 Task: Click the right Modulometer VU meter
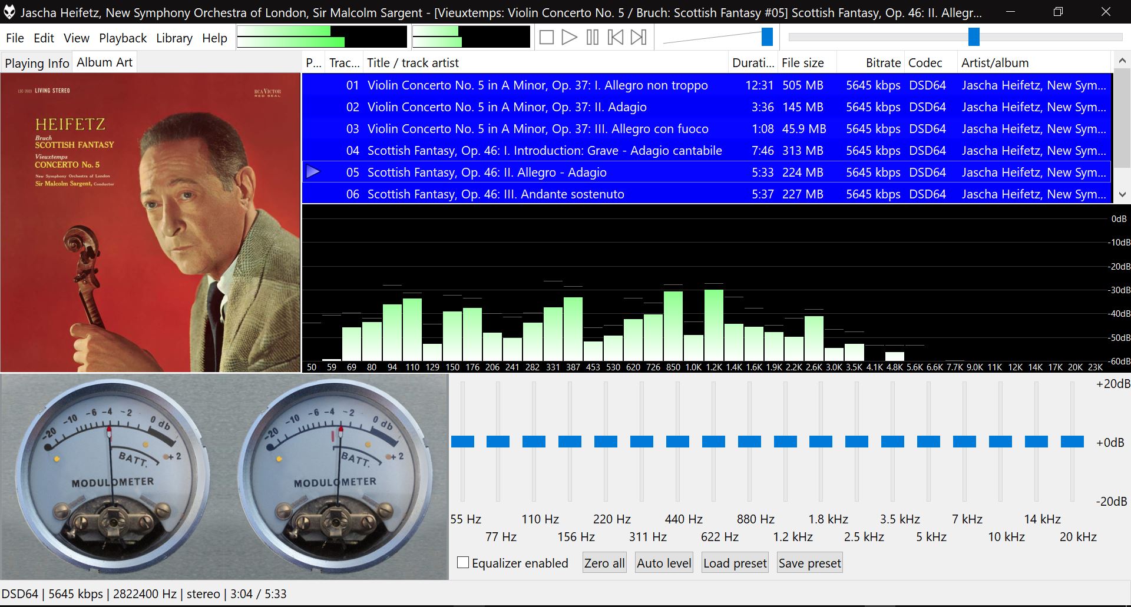pyautogui.click(x=335, y=476)
